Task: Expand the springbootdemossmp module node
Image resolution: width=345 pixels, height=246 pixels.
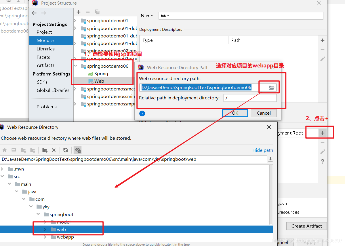Action: coord(75,104)
